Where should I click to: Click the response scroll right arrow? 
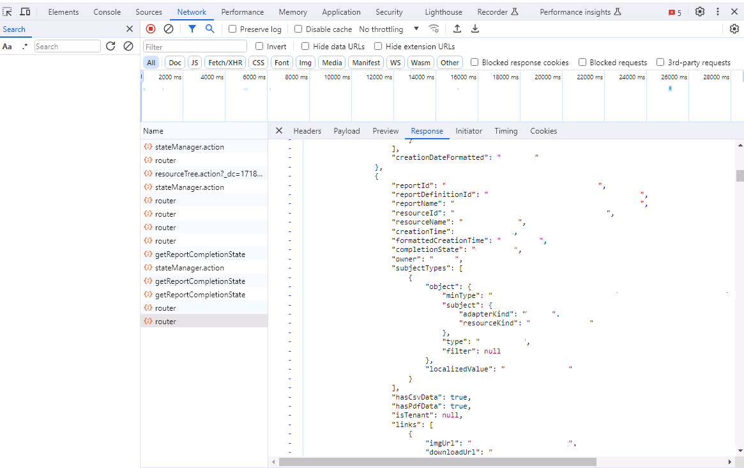click(x=730, y=462)
